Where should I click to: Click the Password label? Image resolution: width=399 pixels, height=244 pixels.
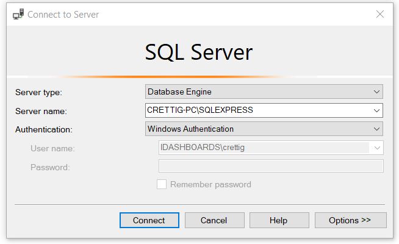[x=50, y=167]
